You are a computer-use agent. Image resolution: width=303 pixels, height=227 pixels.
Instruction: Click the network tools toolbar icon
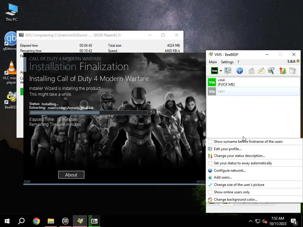(271, 71)
